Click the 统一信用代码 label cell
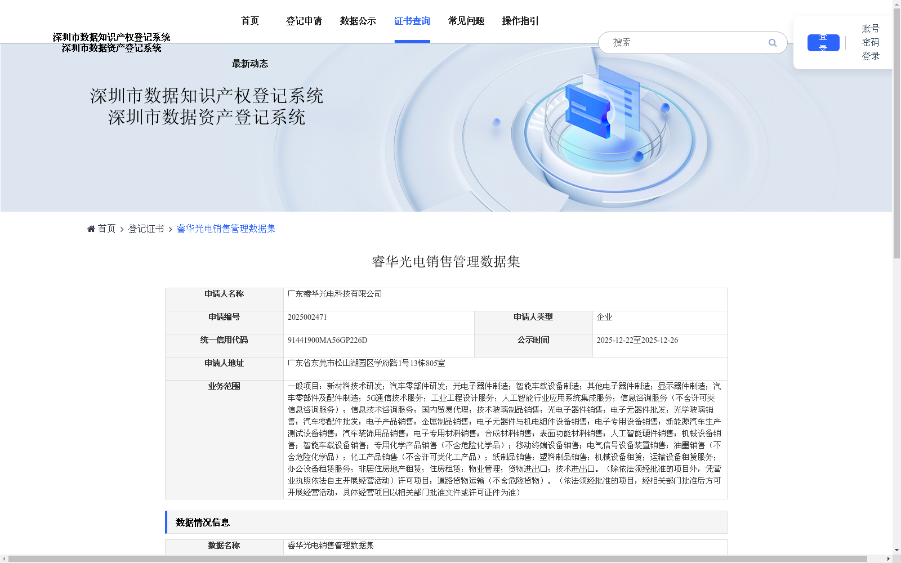Viewport: 901px width, 563px height. point(224,346)
